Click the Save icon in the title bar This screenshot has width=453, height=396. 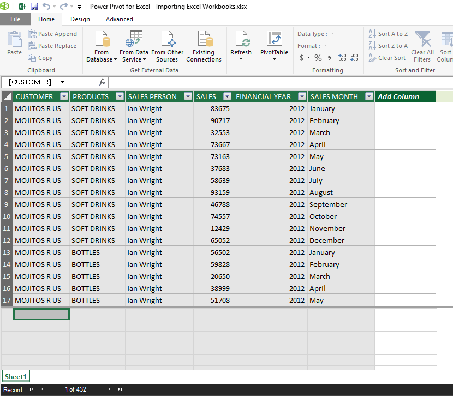click(34, 7)
